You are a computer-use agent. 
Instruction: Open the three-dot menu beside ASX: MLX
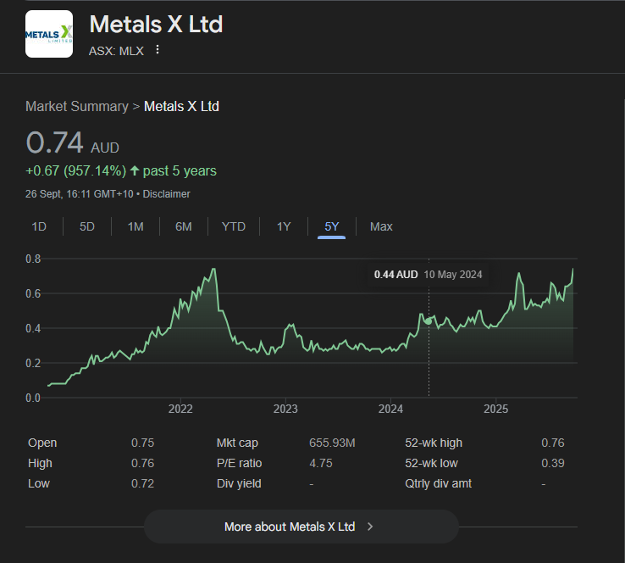coord(158,49)
